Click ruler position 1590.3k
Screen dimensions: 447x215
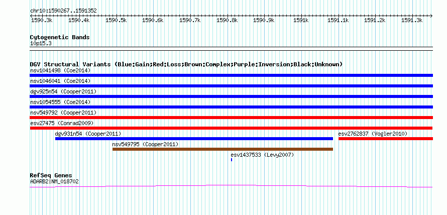42,20
